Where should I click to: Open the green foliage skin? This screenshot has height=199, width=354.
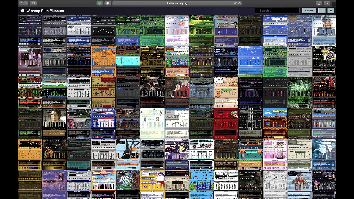point(300,92)
